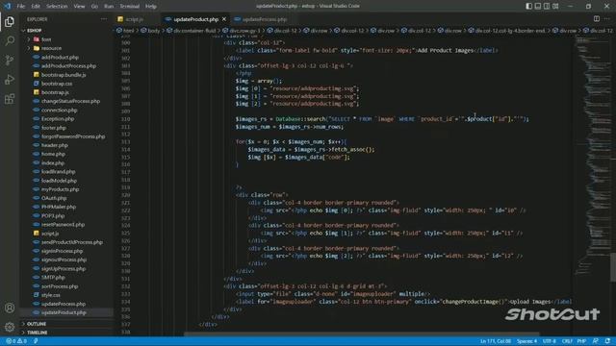The height and width of the screenshot is (346, 616).
Task: Open changeStatusProcess.php file
Action: coord(70,101)
